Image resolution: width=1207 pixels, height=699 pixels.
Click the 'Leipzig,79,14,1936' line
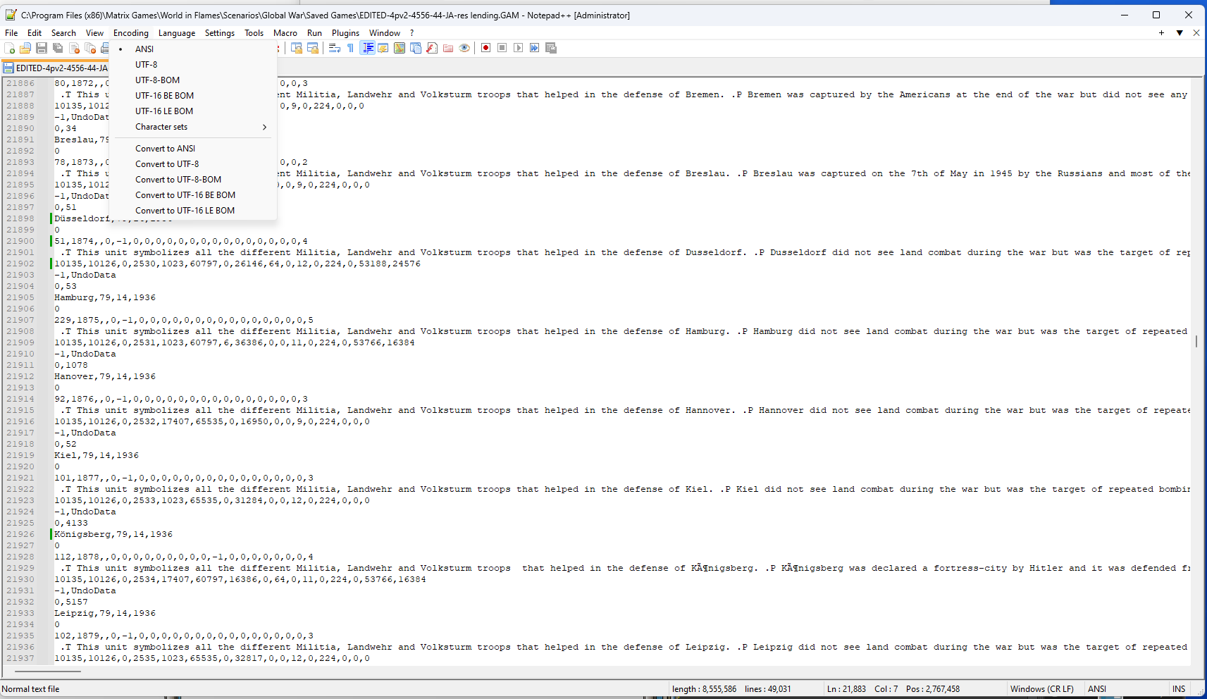point(105,613)
